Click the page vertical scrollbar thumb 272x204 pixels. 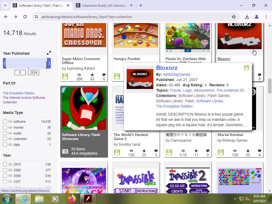[x=269, y=86]
